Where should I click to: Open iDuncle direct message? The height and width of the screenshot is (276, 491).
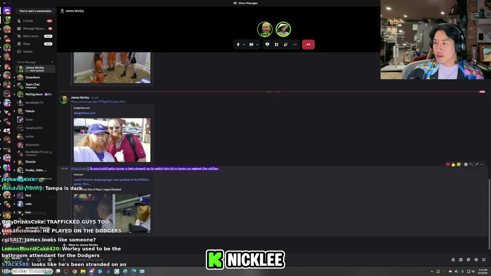click(35, 162)
